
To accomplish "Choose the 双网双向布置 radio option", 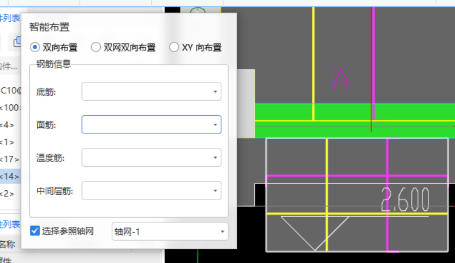I will point(96,48).
